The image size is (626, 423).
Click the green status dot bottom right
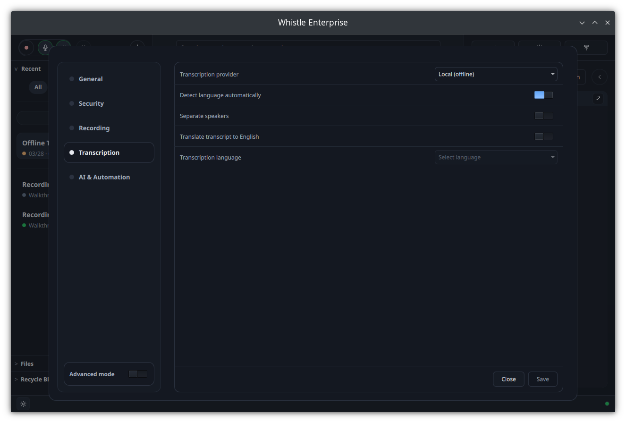(607, 404)
